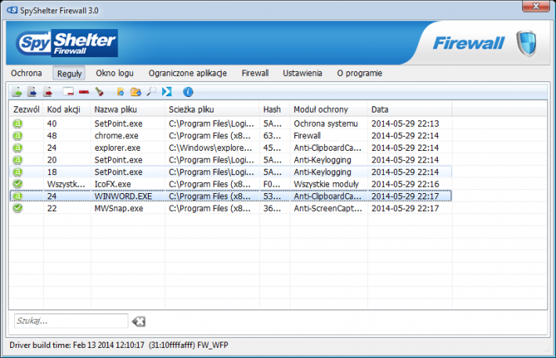
Task: Click the Ochrona systemu module cell
Action: 326,124
